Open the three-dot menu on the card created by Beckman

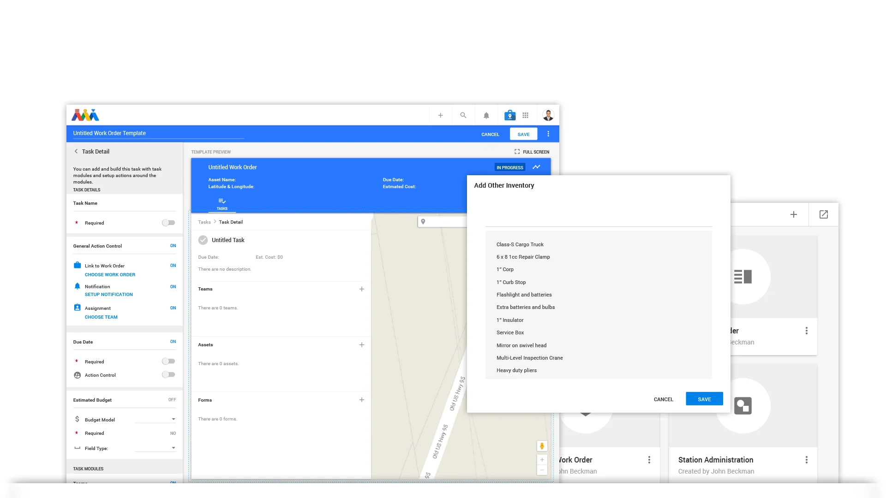807,331
